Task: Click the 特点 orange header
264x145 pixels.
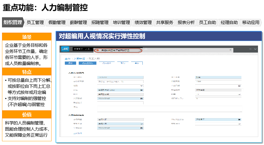Action: click(x=27, y=72)
